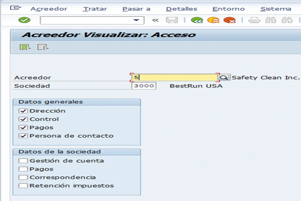Screen dimensions: 301x201
Task: Check the Retención impuestos checkbox
Action: (23, 186)
